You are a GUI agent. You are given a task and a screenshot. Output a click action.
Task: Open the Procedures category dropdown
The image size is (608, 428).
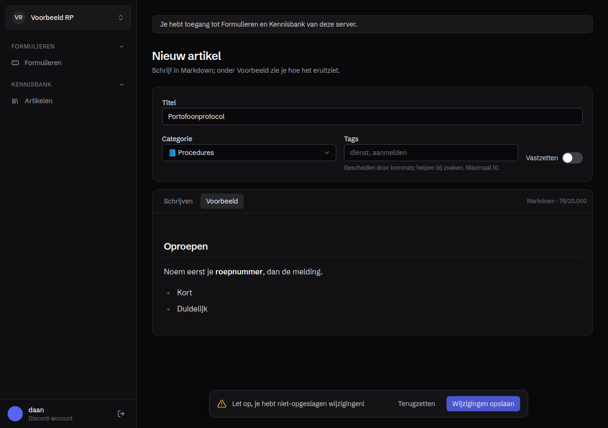[249, 153]
